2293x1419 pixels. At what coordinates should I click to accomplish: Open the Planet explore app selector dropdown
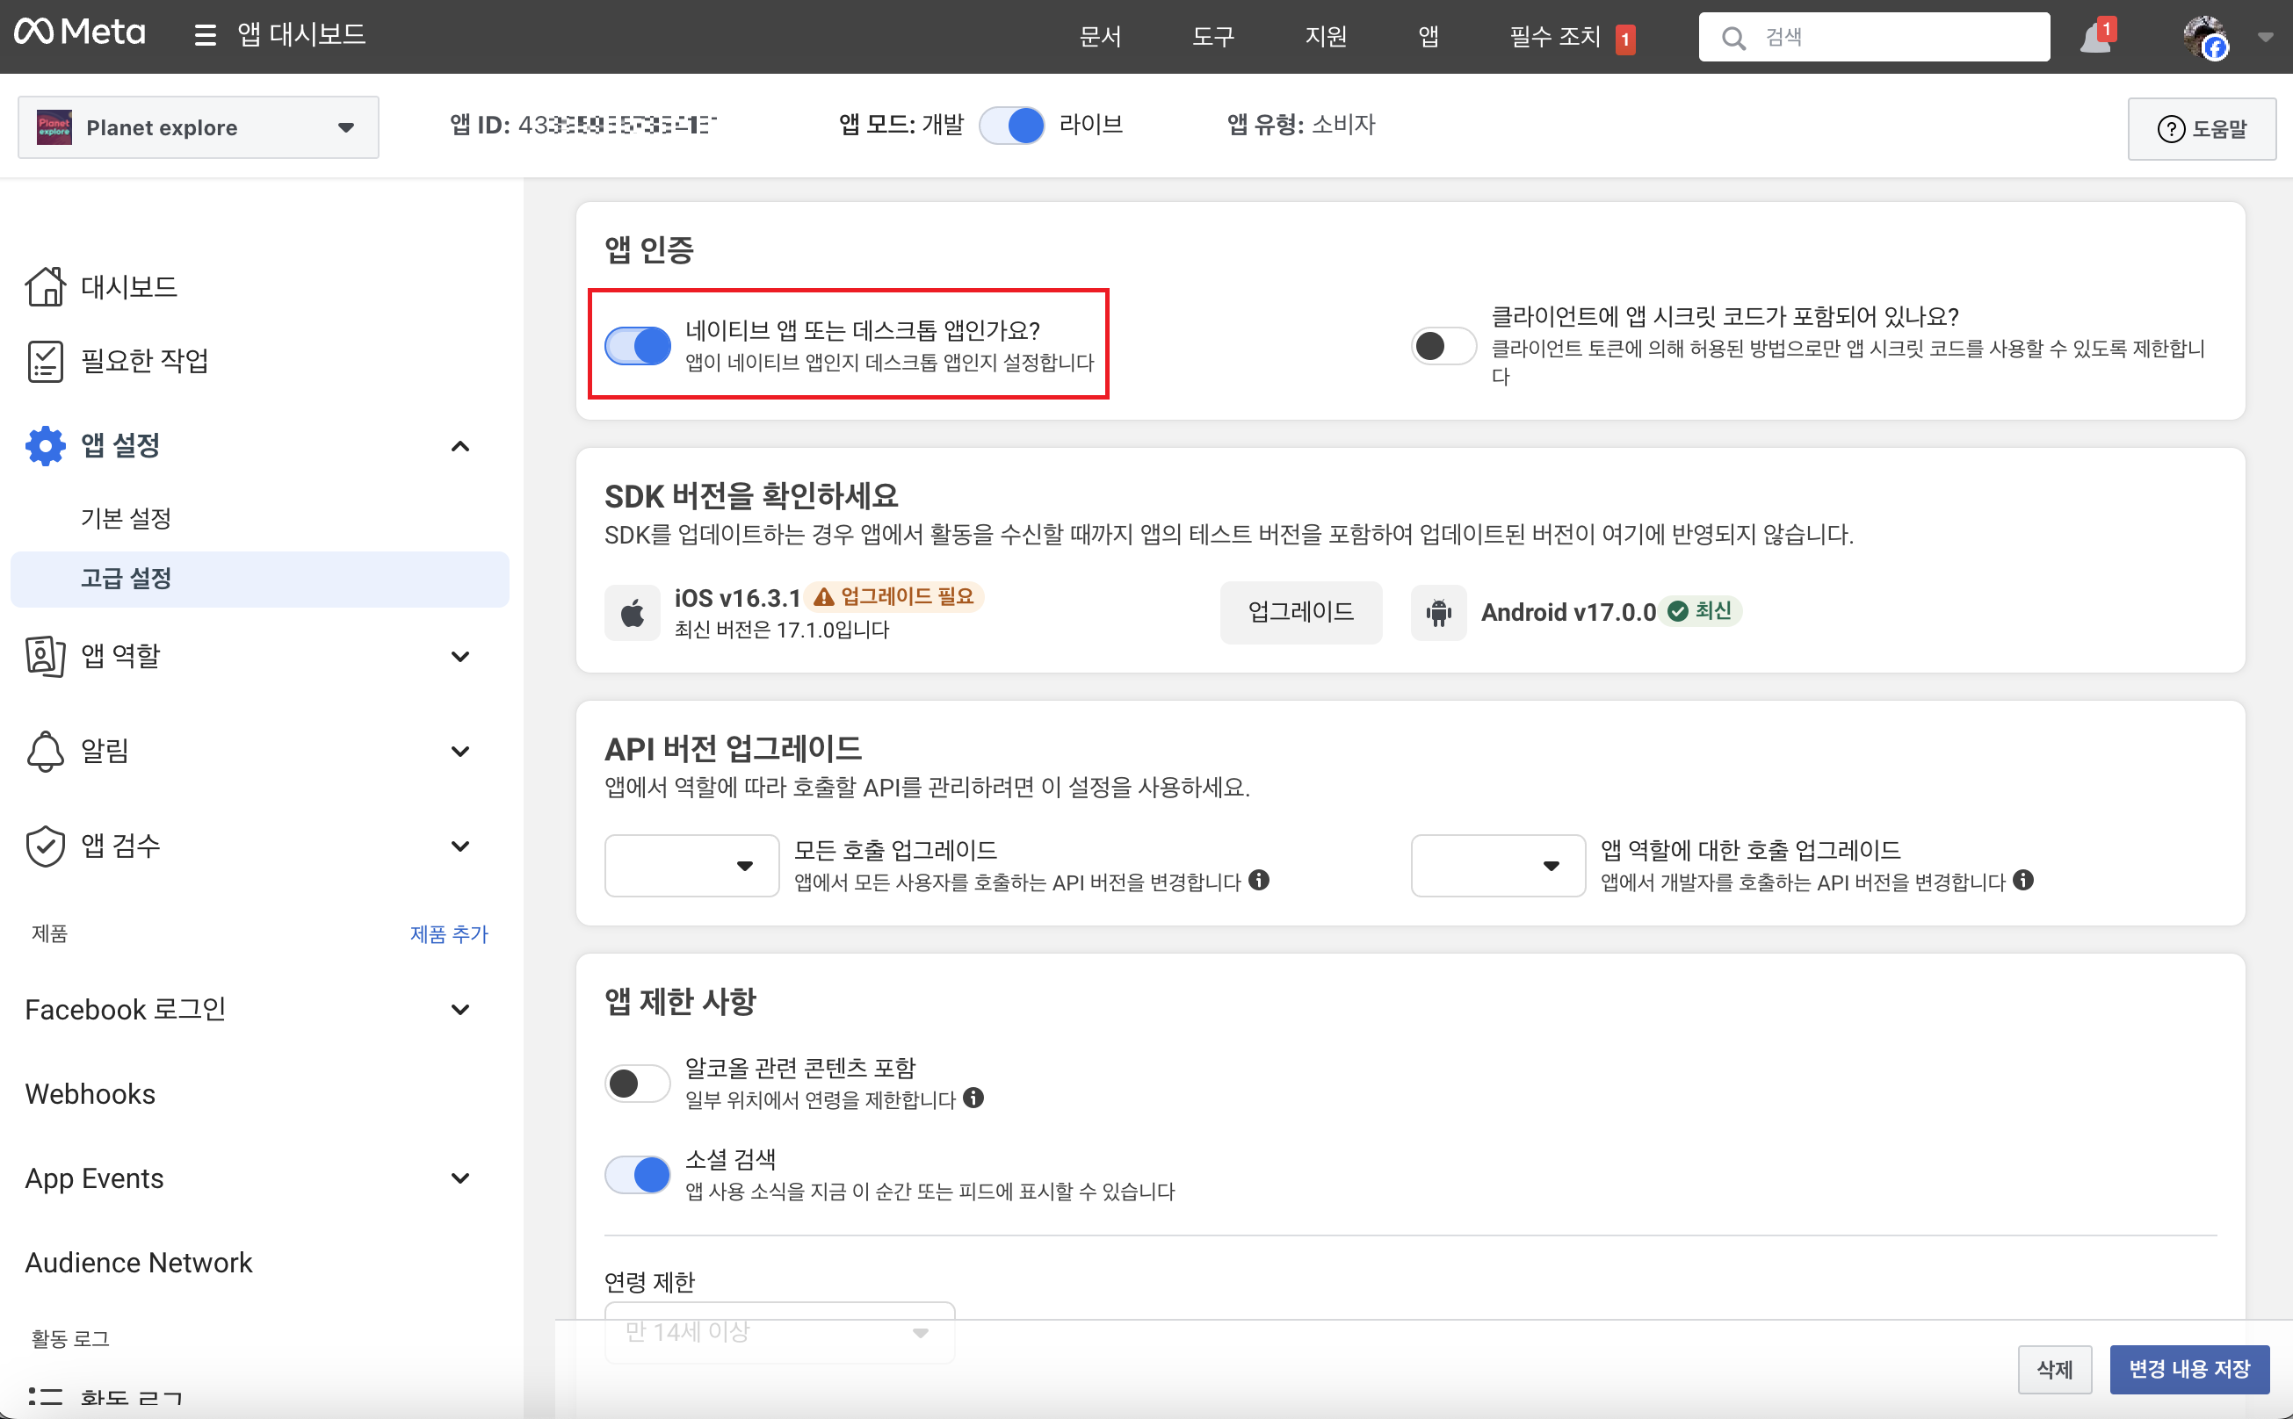coord(199,127)
